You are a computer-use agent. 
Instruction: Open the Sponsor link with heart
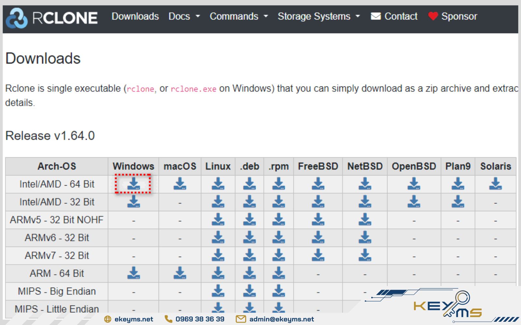pos(453,16)
